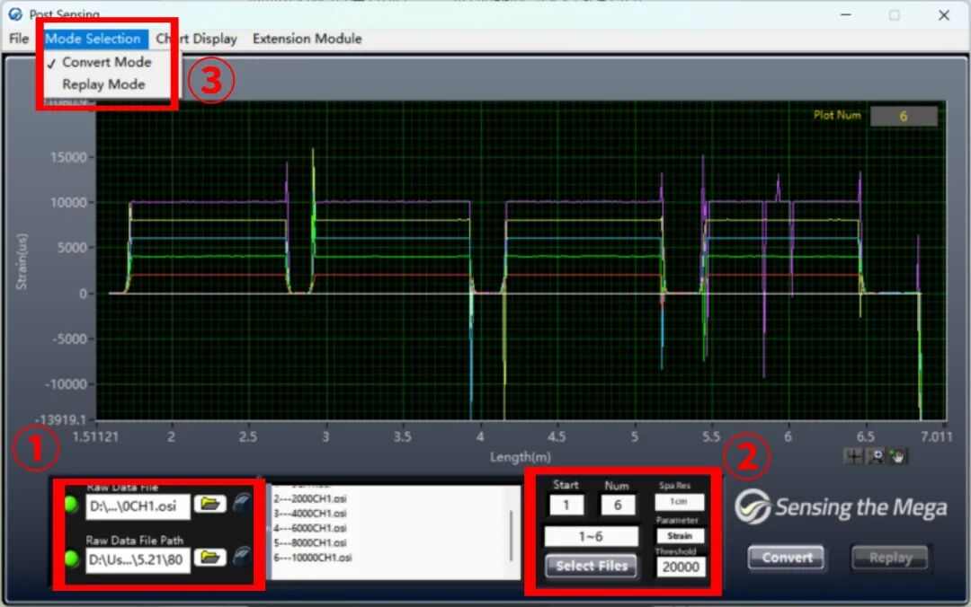Viewport: 971px width, 607px height.
Task: Open the Extension Module menu
Action: pos(307,39)
